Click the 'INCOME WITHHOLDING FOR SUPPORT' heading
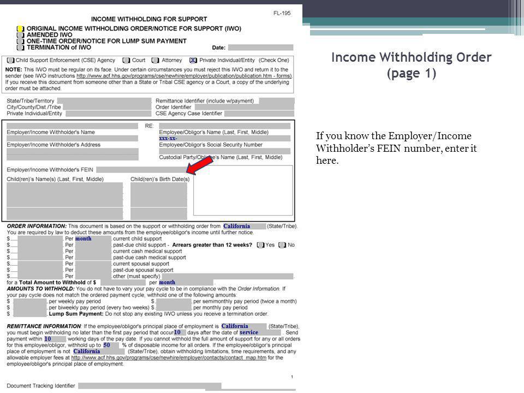The width and height of the screenshot is (524, 393). tap(149, 20)
